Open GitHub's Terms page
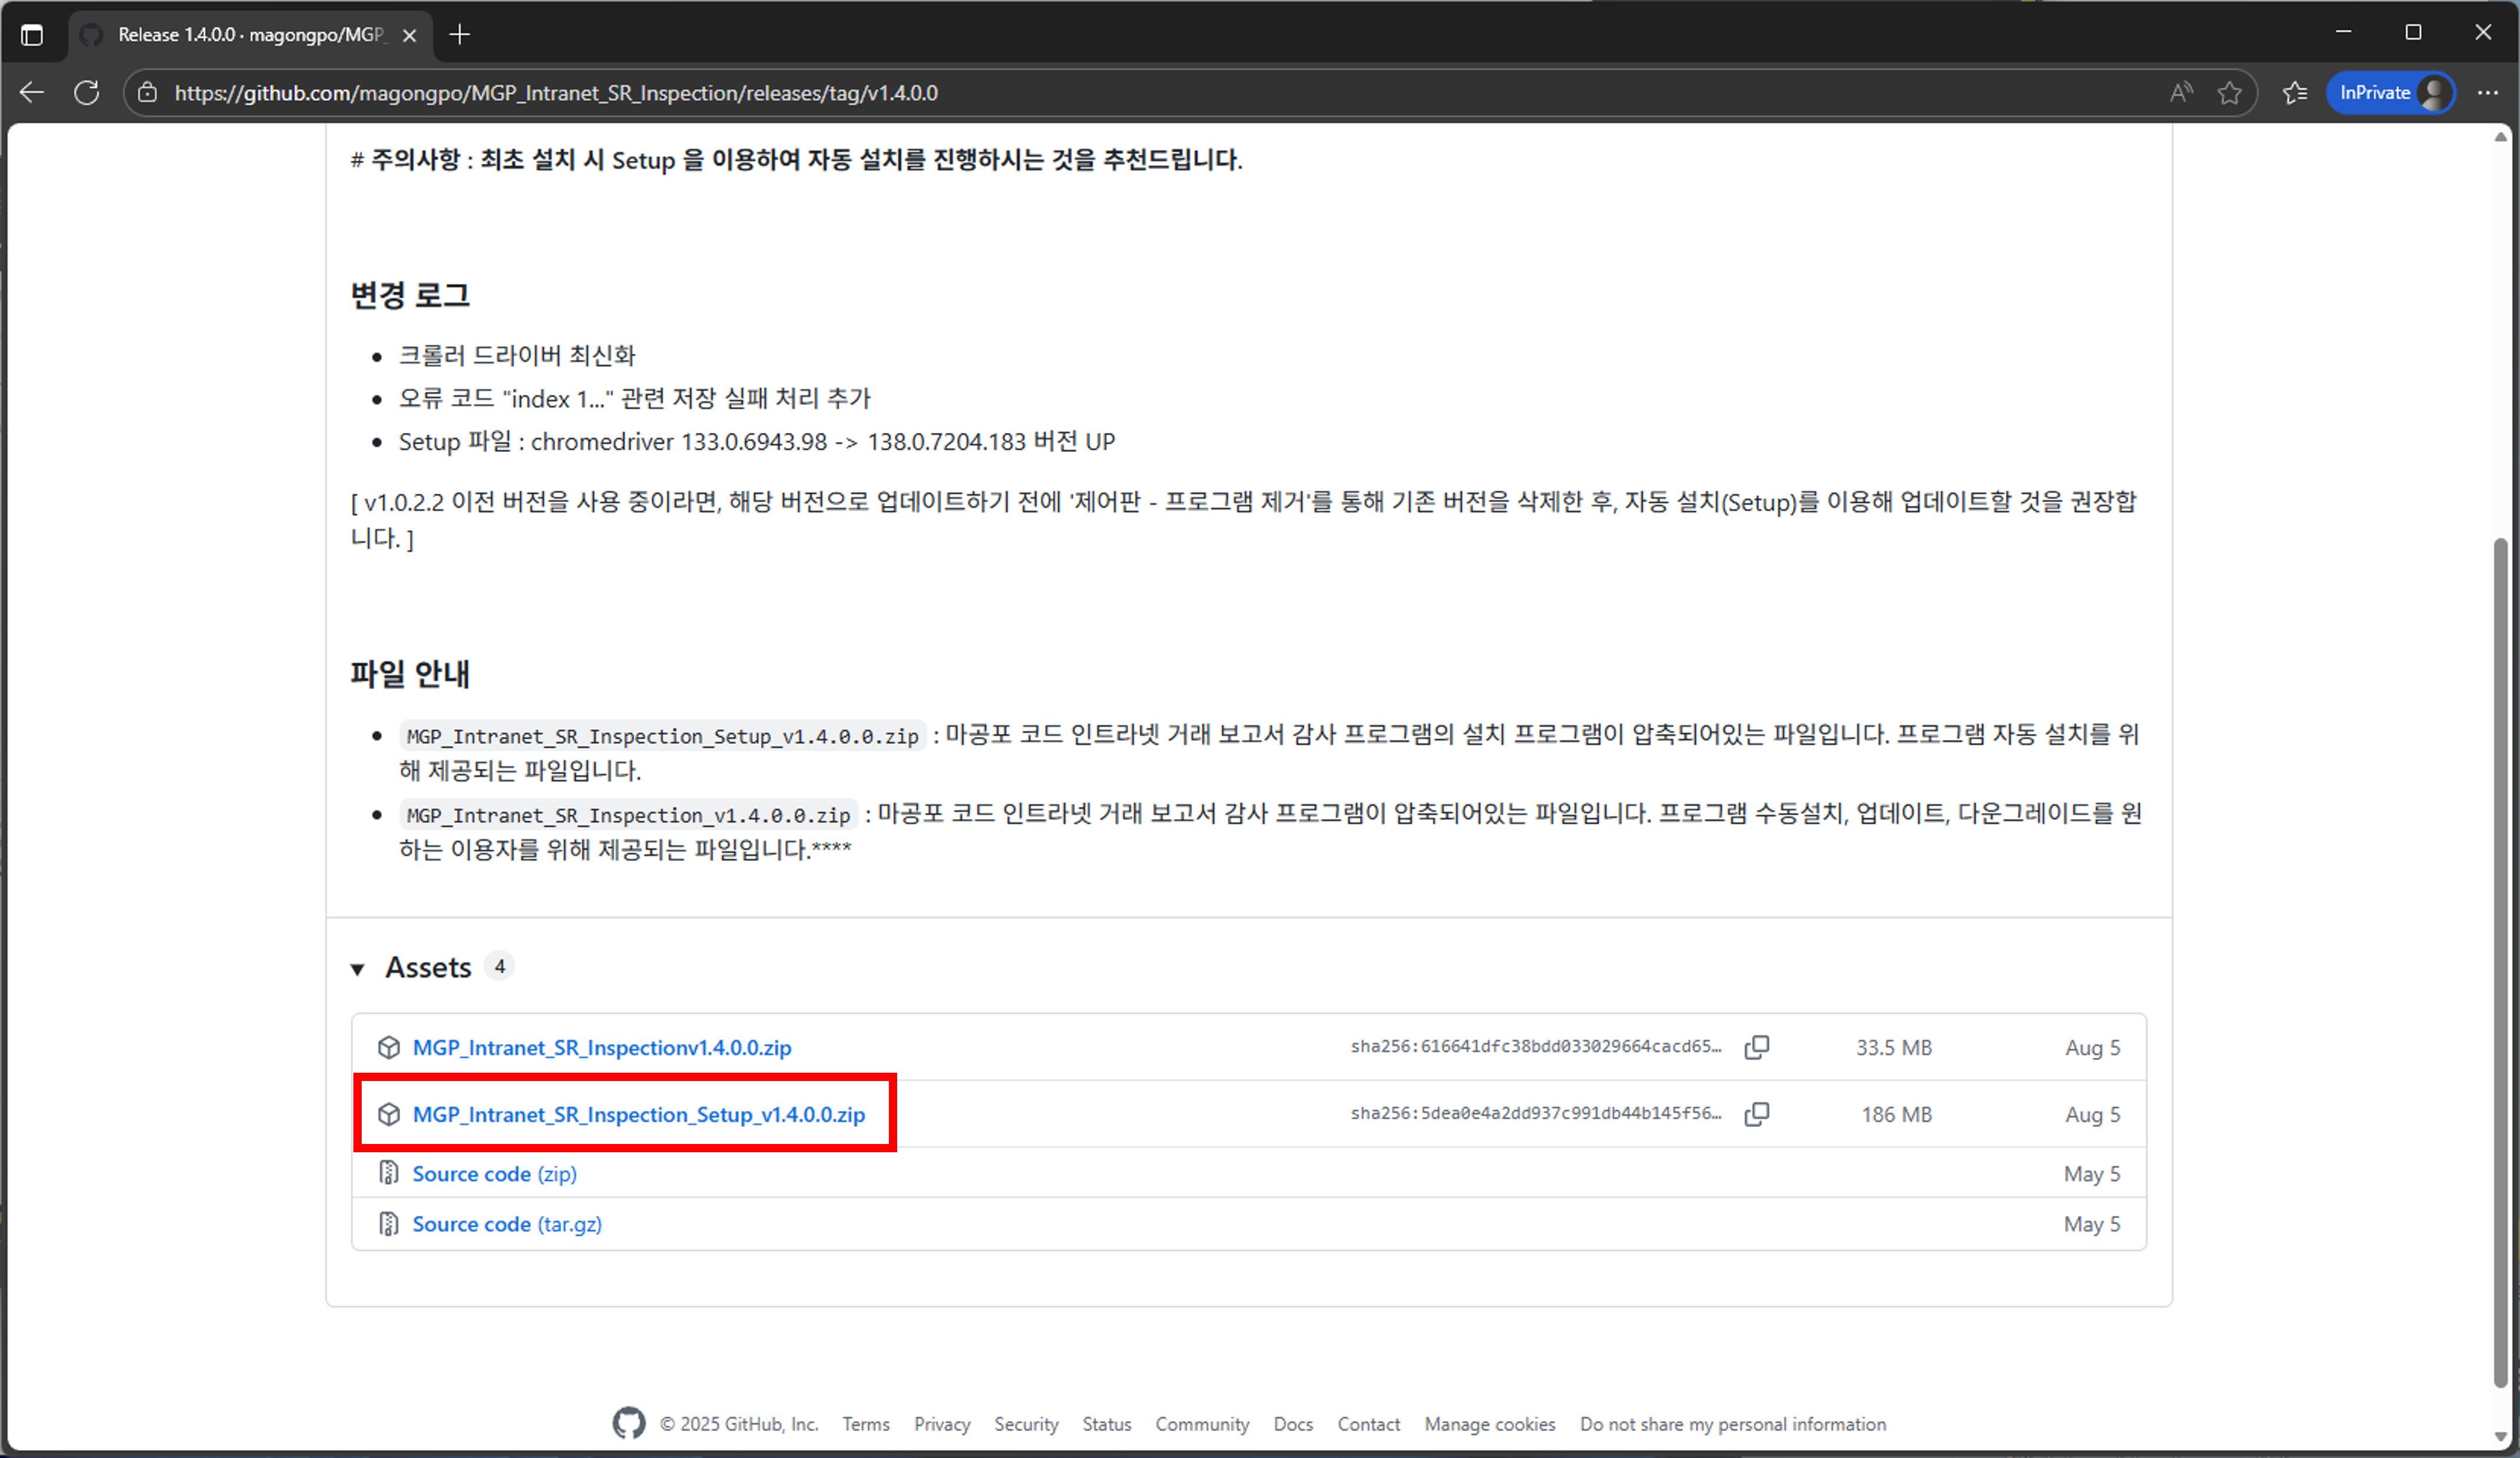The height and width of the screenshot is (1458, 2520). pos(866,1423)
